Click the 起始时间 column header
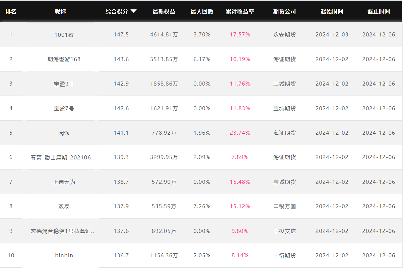This screenshot has width=403, height=268. (332, 11)
